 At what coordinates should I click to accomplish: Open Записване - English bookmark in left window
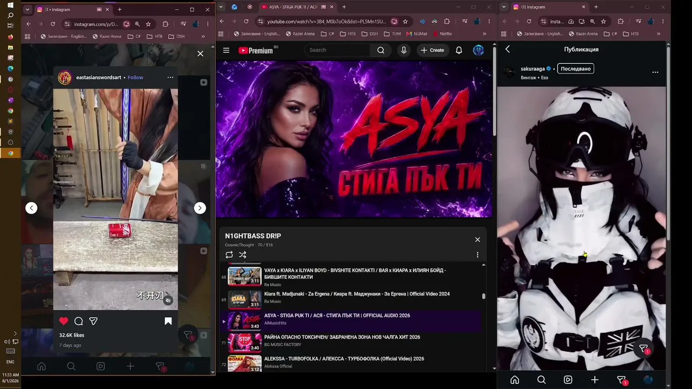tap(64, 36)
